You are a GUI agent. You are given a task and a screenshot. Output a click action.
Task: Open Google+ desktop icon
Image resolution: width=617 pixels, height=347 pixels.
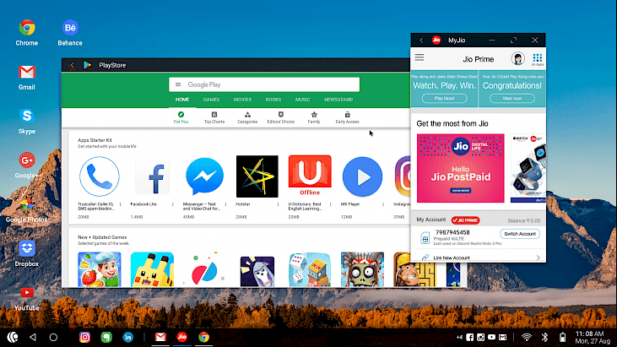pos(27,165)
